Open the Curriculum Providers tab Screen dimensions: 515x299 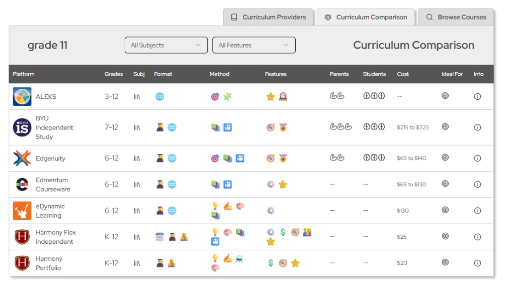pos(268,17)
